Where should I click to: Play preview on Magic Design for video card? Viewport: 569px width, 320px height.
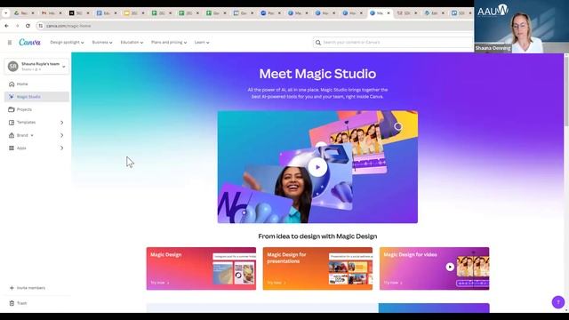point(450,267)
